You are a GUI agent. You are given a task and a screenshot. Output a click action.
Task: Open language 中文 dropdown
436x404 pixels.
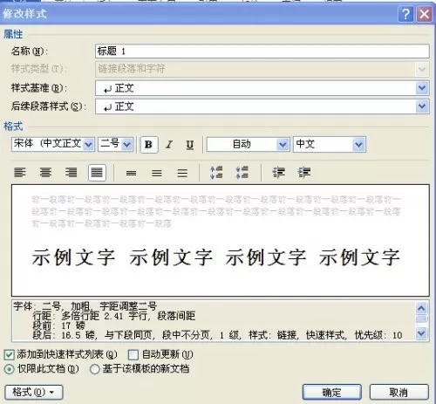point(358,144)
